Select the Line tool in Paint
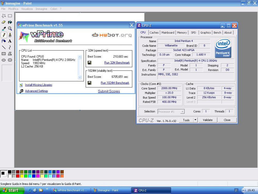The image size is (258, 194). [4, 47]
